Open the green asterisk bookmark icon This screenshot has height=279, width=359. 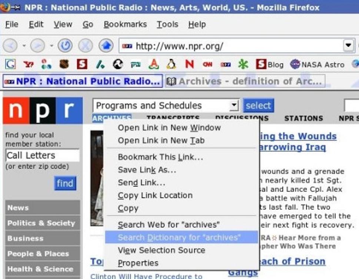[x=243, y=64]
